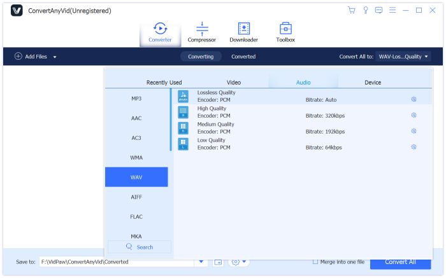Click the Convert All button
446x278 pixels.
click(400, 261)
